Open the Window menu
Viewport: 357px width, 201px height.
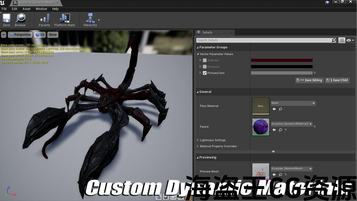pos(41,9)
